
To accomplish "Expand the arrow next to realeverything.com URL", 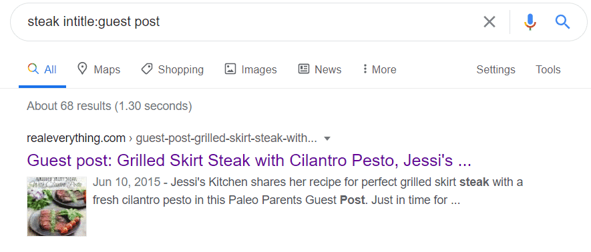I will coord(327,139).
